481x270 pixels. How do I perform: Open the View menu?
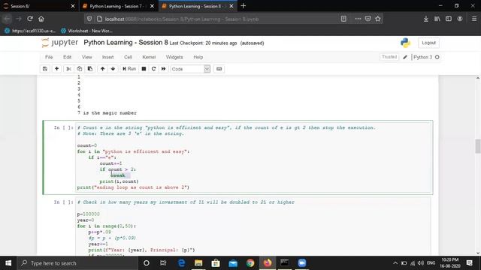[87, 57]
